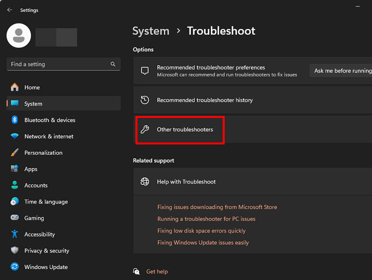Viewport: 372px width, 280px height.
Task: Collapse Help with Troubleshoot section
Action: click(252, 181)
